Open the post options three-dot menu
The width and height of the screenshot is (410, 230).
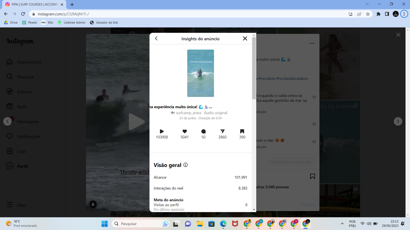click(312, 43)
